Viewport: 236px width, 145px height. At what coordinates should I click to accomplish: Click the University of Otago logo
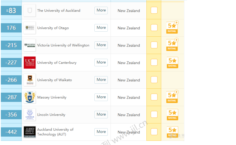29,28
